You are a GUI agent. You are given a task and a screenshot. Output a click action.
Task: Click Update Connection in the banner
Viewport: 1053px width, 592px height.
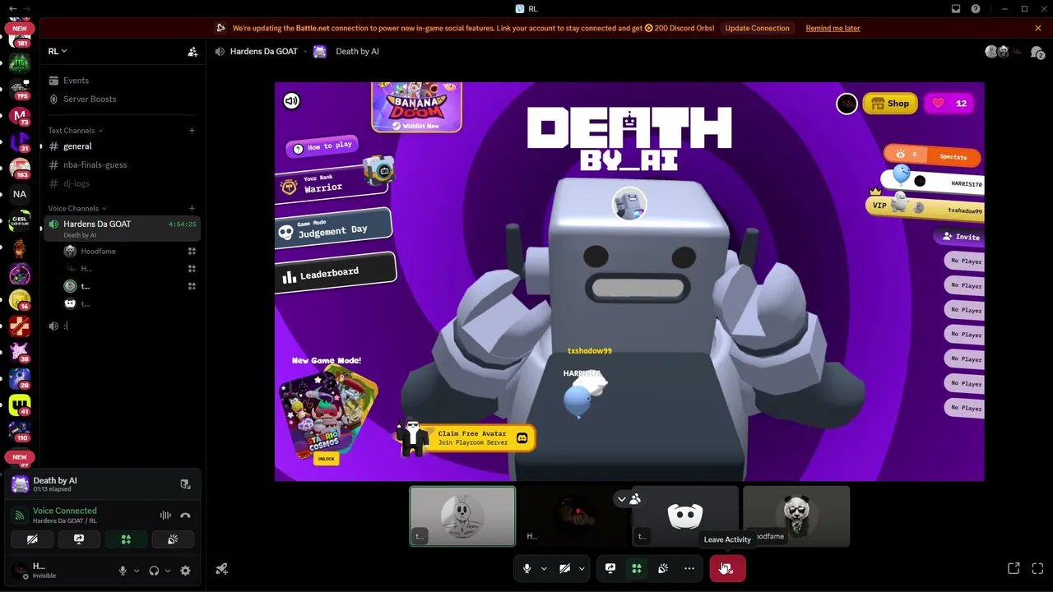pyautogui.click(x=757, y=28)
